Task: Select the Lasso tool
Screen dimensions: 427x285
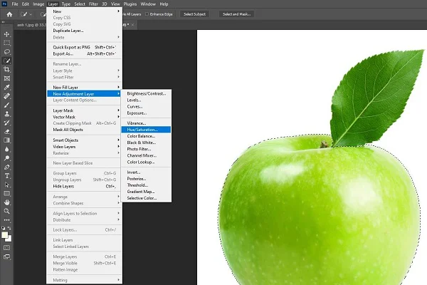Action: coord(7,51)
